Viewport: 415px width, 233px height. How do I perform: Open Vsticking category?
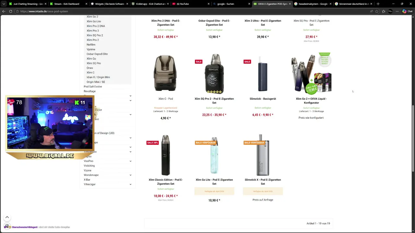pos(89,166)
